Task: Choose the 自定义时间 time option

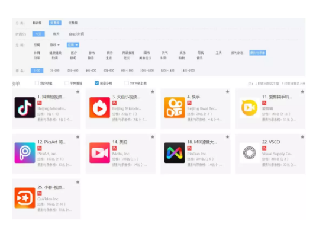Action: click(76, 34)
